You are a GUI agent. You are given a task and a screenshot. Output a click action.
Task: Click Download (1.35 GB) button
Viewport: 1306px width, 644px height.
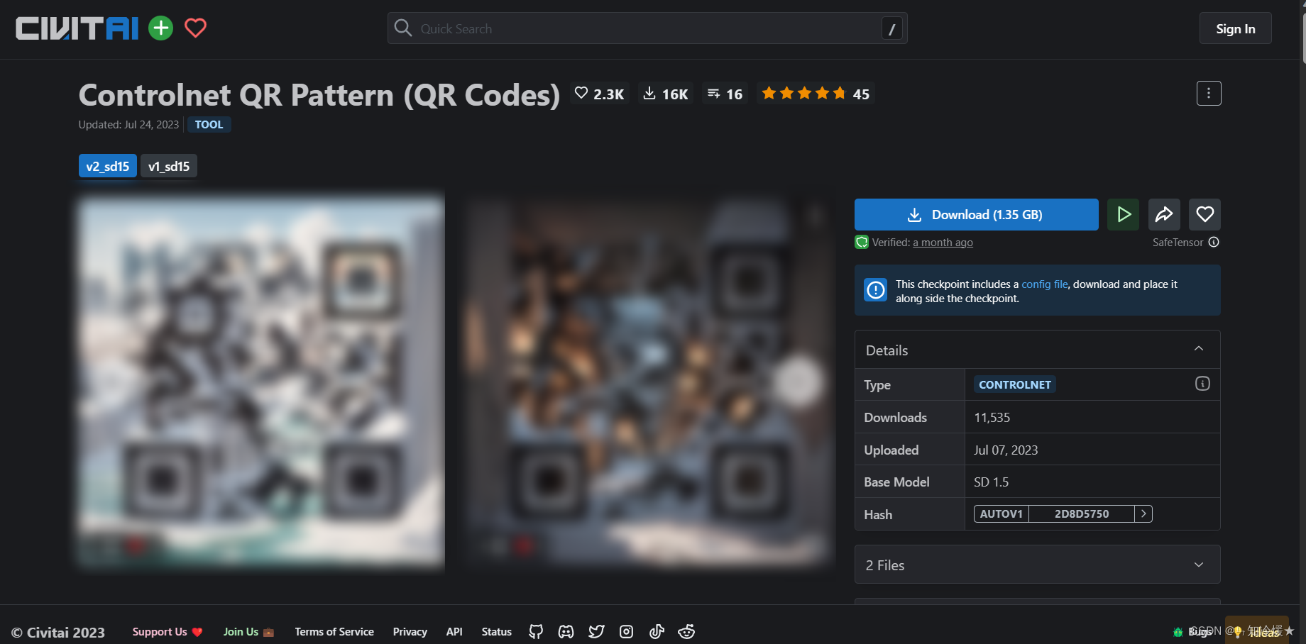point(976,214)
